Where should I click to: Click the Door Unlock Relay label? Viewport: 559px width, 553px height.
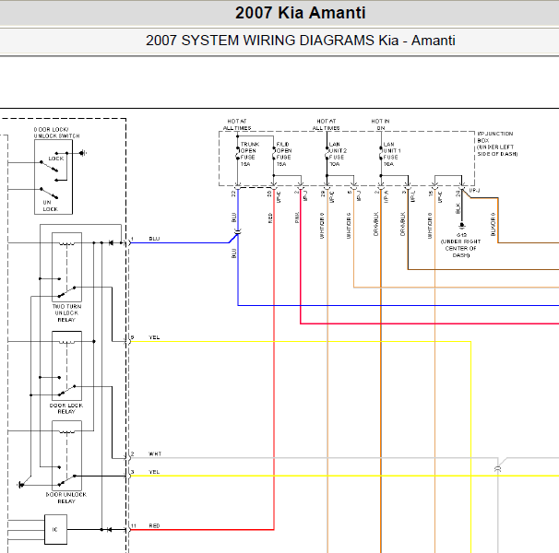66,498
